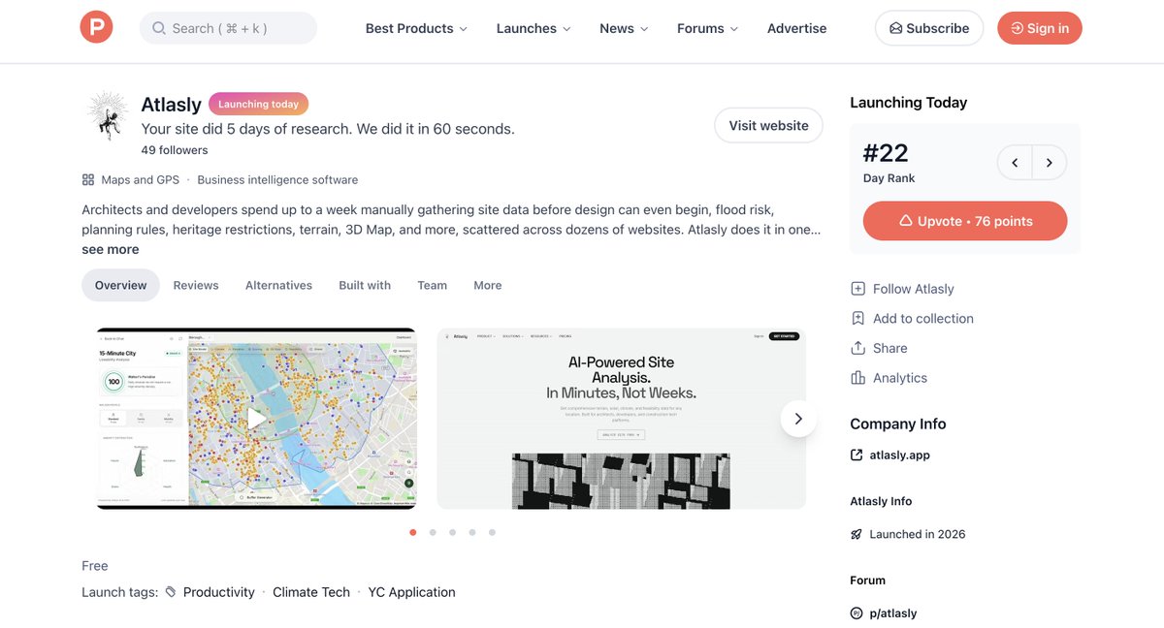Expand the Forums dropdown menu
The image size is (1164, 628).
[707, 28]
